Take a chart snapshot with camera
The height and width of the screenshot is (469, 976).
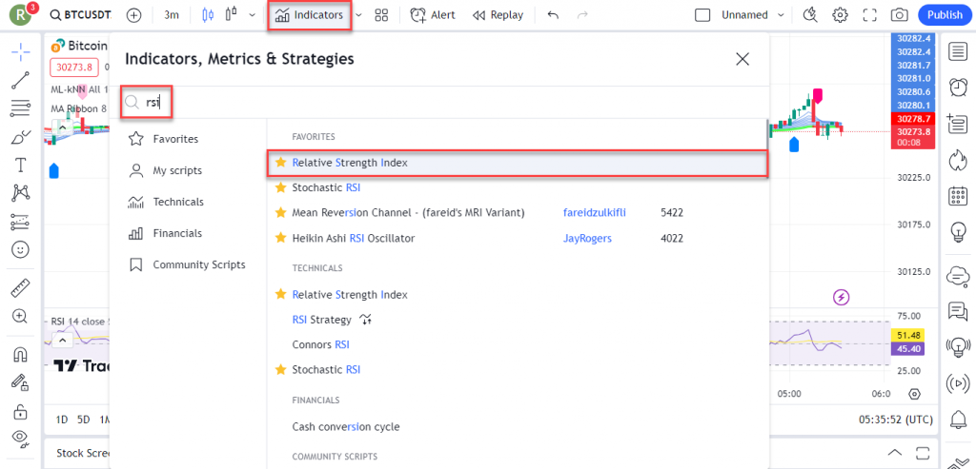point(898,15)
